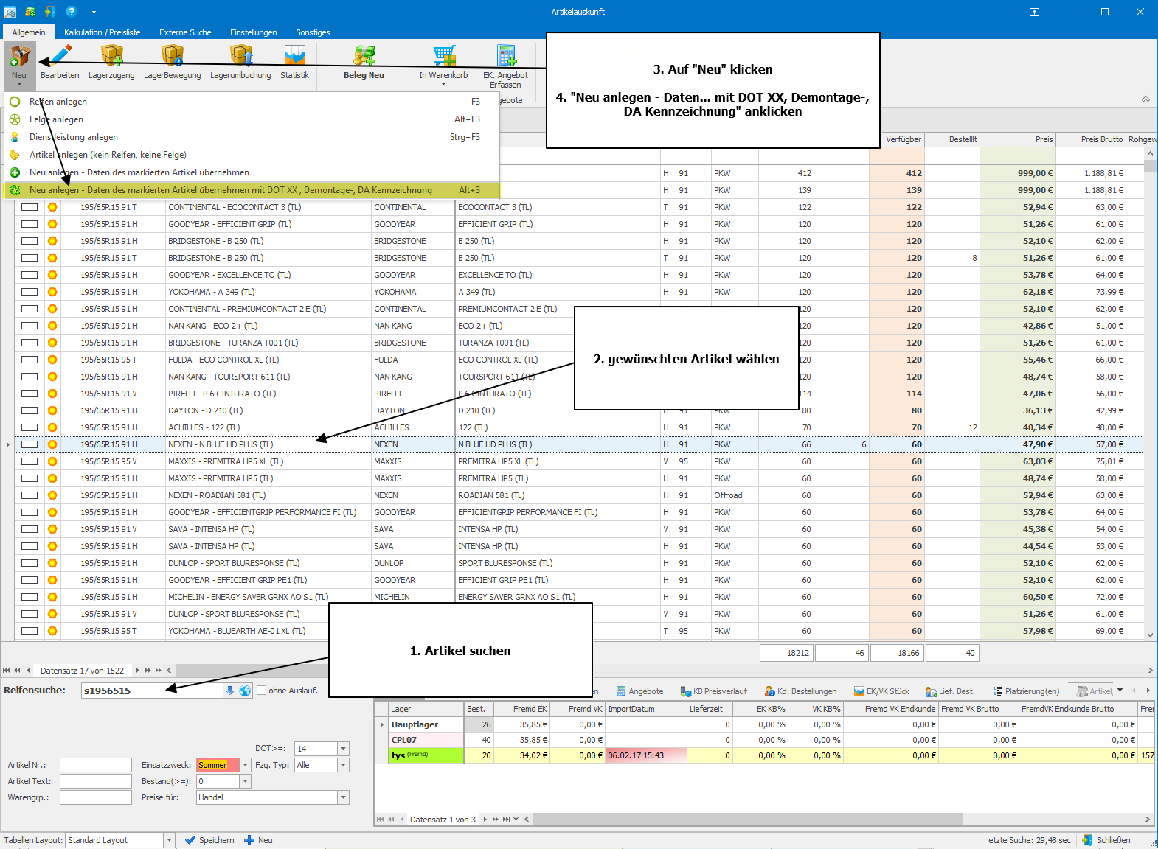This screenshot has width=1158, height=849.
Task: Open quick access toolbar customize arrow
Action: pyautogui.click(x=94, y=12)
